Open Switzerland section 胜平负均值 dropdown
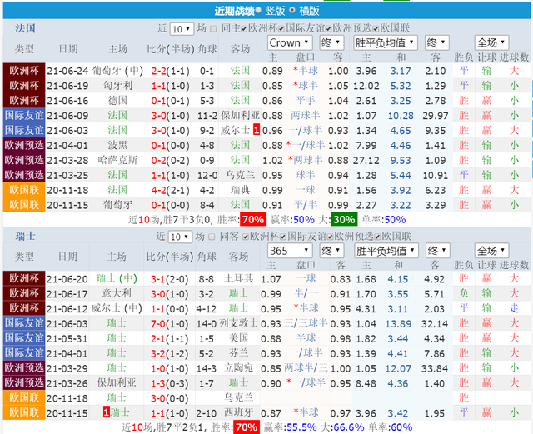This screenshot has width=533, height=434. click(386, 251)
